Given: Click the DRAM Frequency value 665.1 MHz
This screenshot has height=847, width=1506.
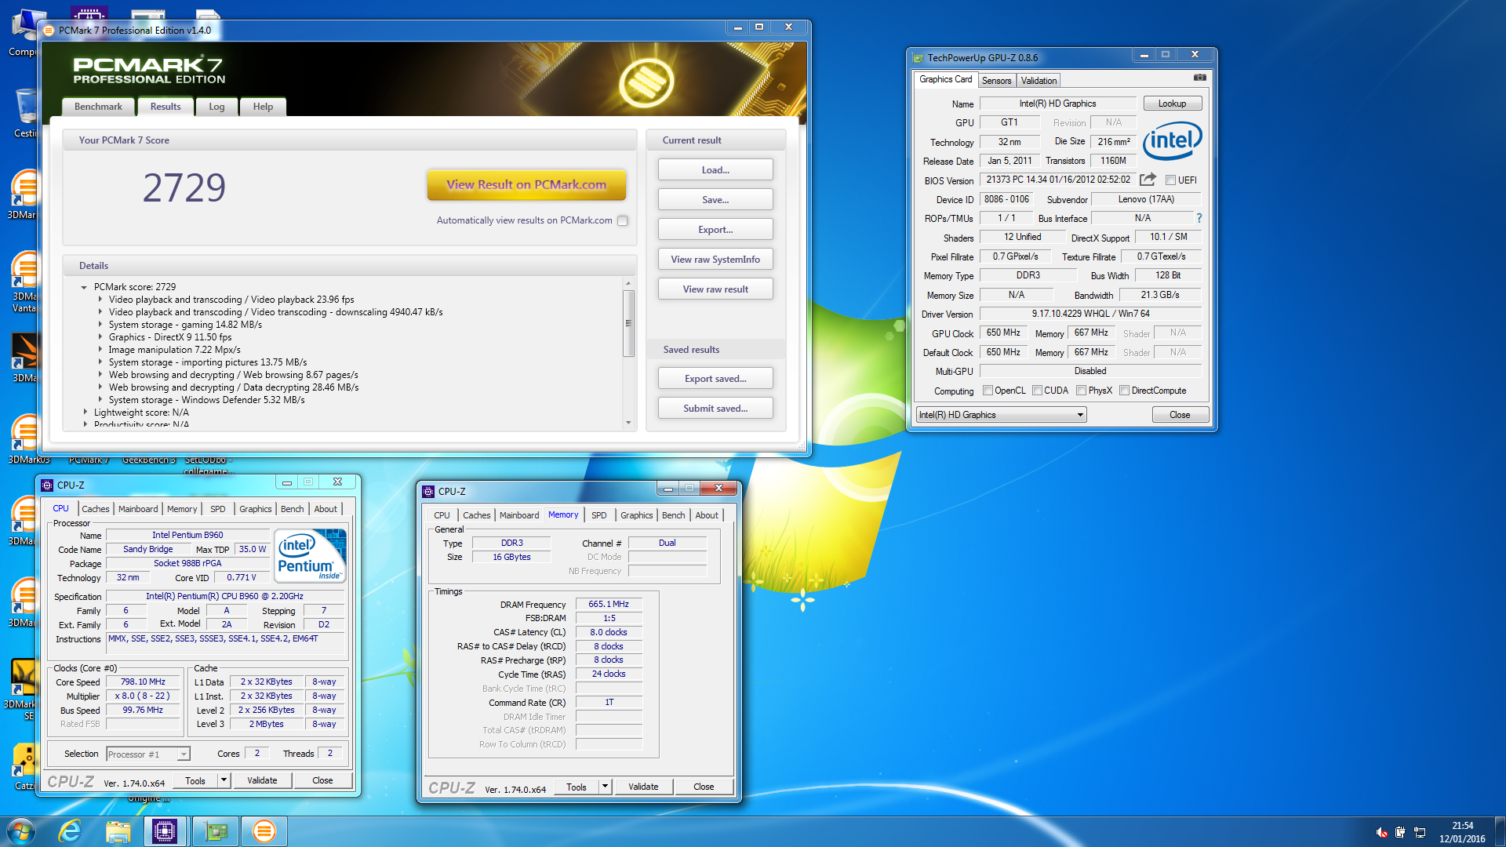Looking at the screenshot, I should (x=609, y=604).
